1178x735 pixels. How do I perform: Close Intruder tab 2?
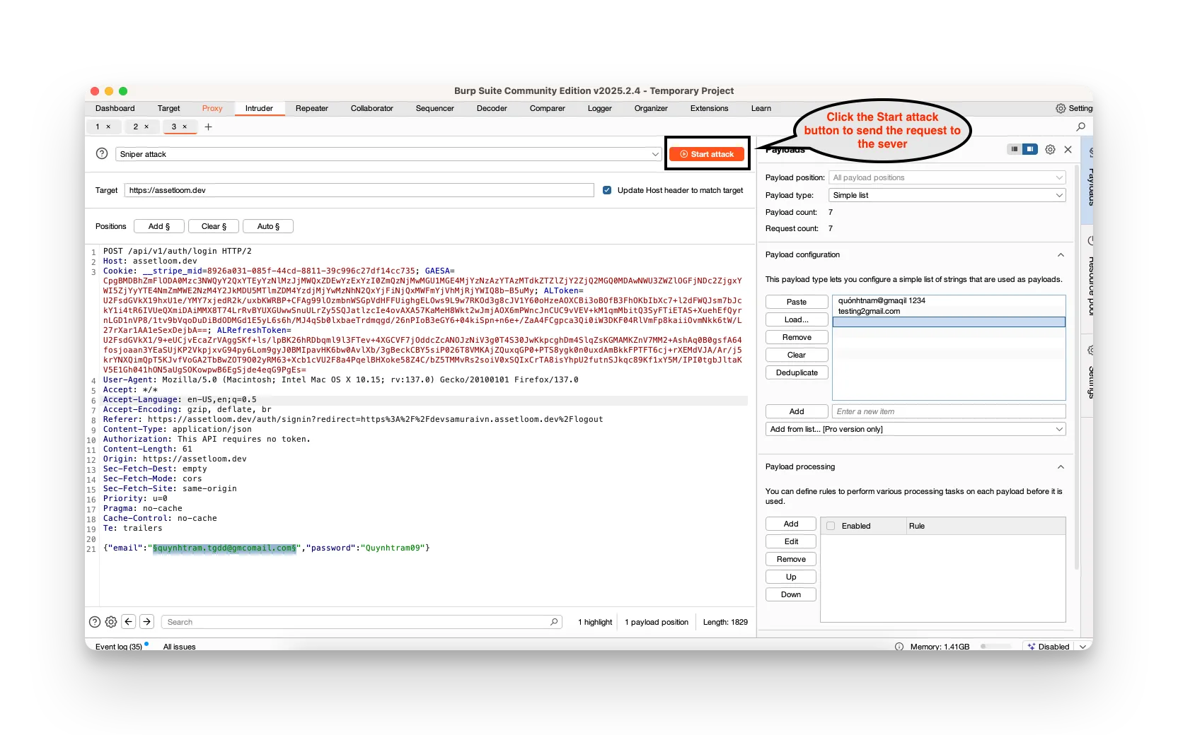(x=146, y=127)
